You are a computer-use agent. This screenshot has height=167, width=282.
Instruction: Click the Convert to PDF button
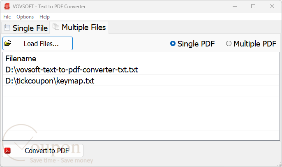click(43, 151)
